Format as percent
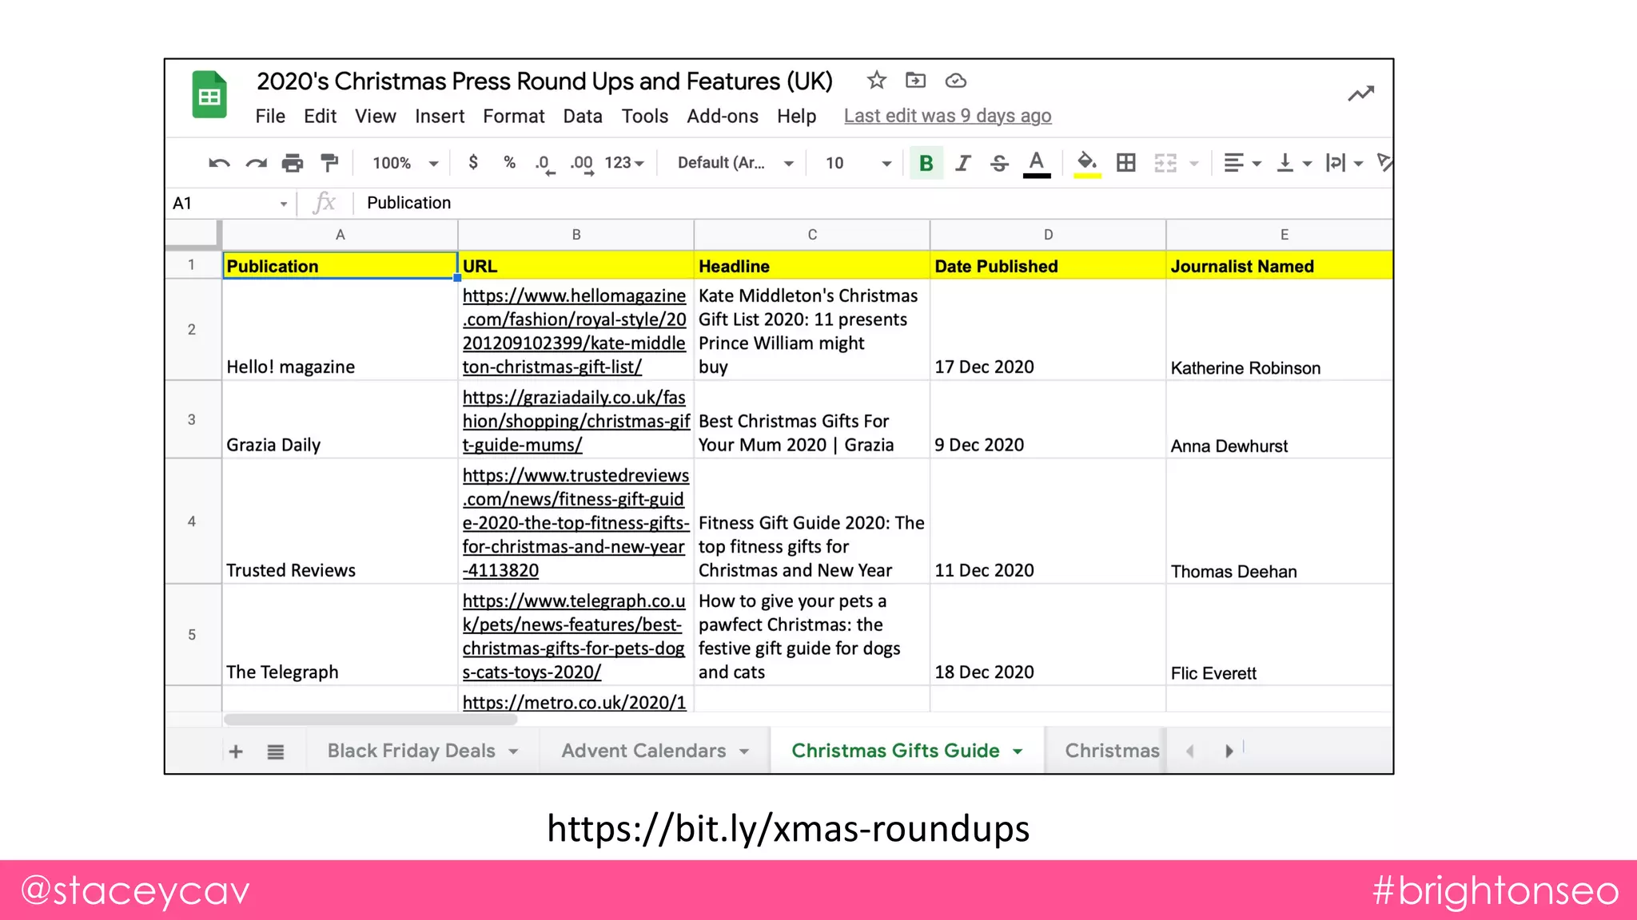This screenshot has width=1637, height=920. tap(510, 163)
